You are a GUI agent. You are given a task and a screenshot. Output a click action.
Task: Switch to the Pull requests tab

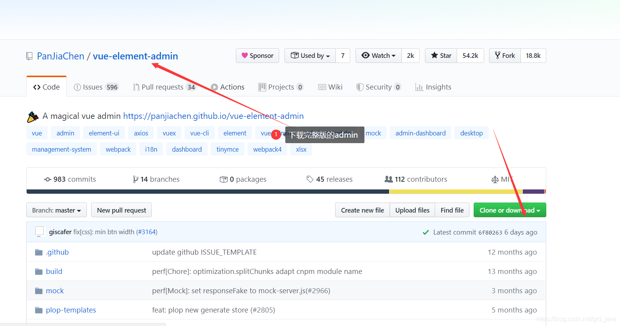click(164, 87)
